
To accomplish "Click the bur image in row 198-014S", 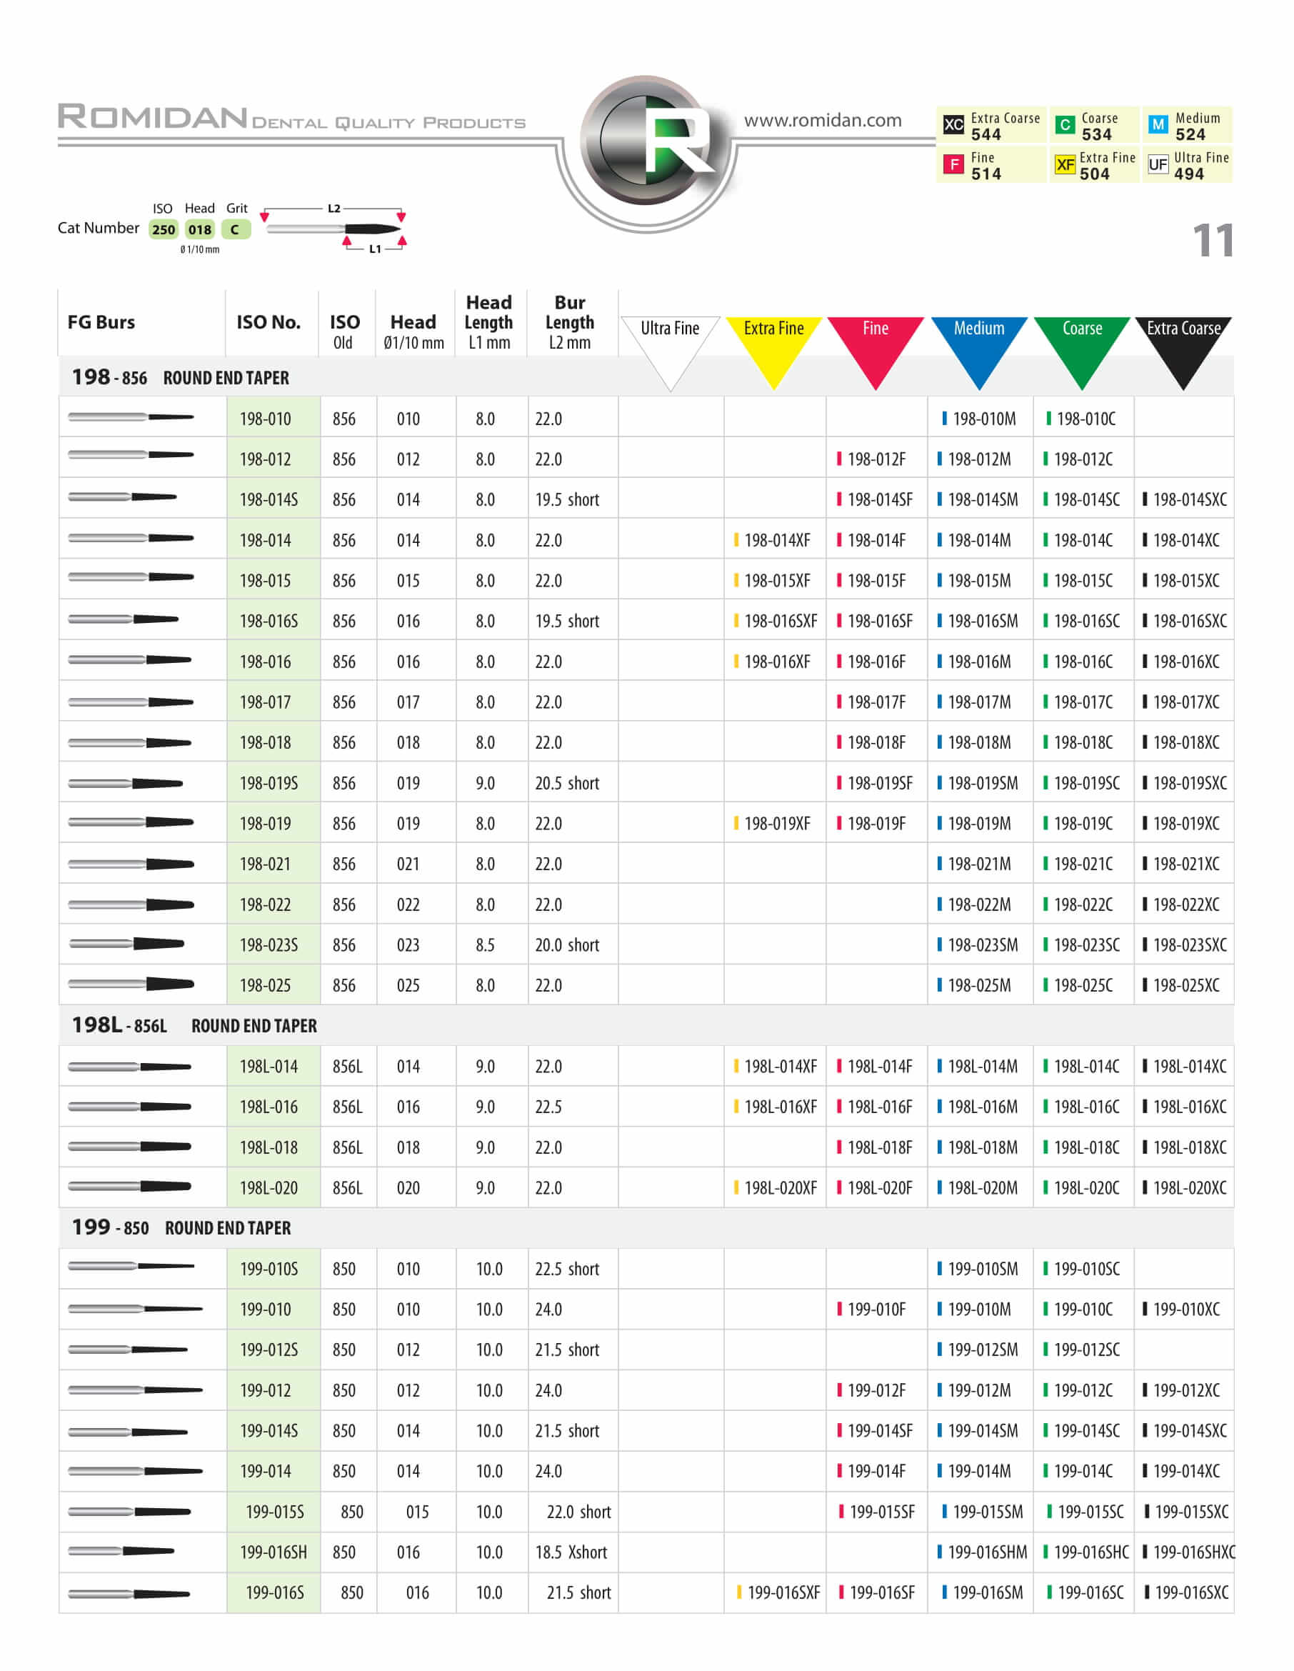I will 122,497.
